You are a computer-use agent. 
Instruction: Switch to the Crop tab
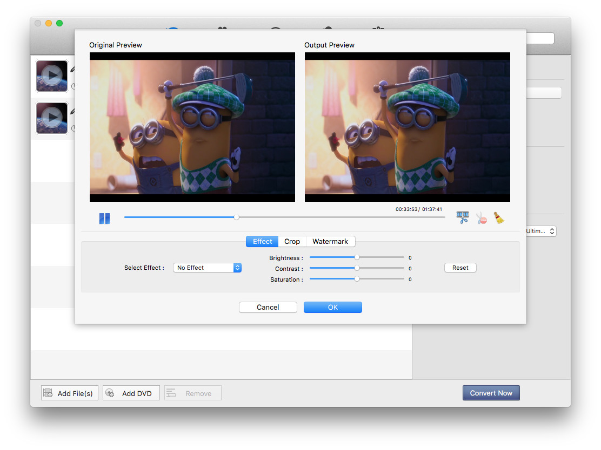292,241
